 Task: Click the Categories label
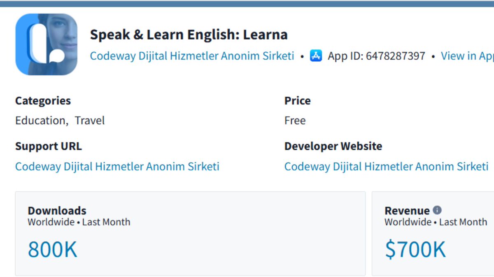43,101
